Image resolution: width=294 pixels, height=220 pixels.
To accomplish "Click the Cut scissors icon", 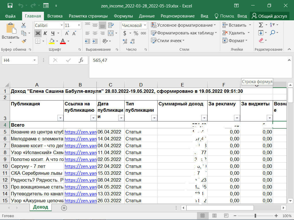I will (x=24, y=25).
